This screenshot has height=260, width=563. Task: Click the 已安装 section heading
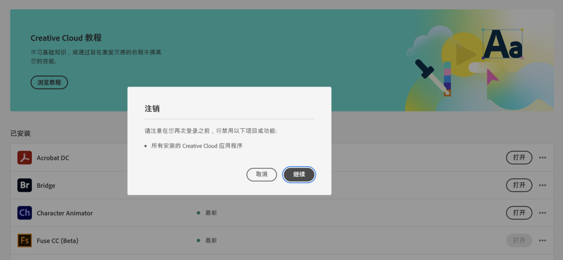pyautogui.click(x=20, y=133)
